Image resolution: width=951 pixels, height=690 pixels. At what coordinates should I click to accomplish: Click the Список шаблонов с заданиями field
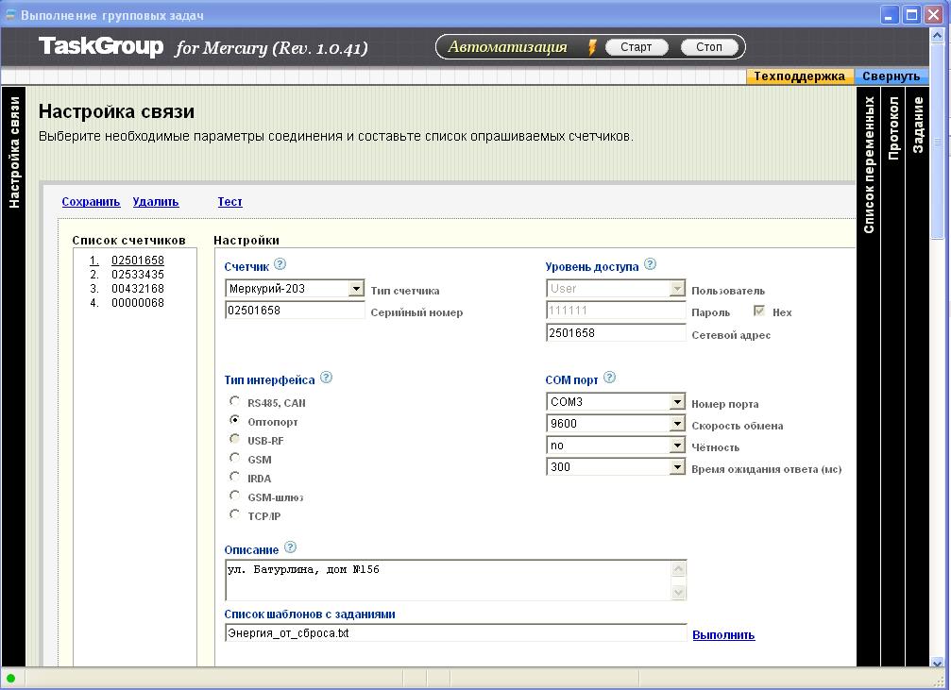tap(455, 633)
